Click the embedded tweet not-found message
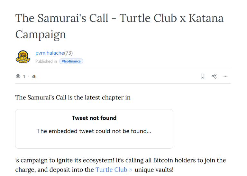This screenshot has width=247, height=176. [94, 131]
